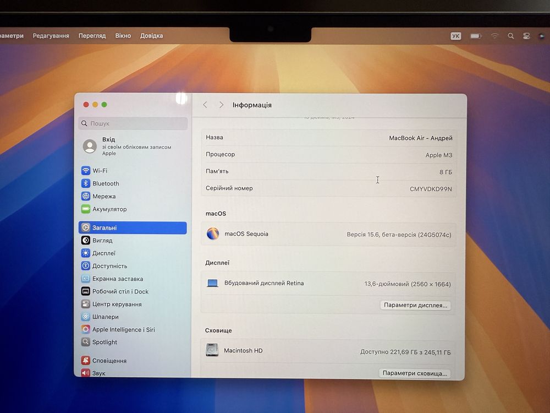Go forward with the right chevron
The image size is (550, 413).
[221, 105]
